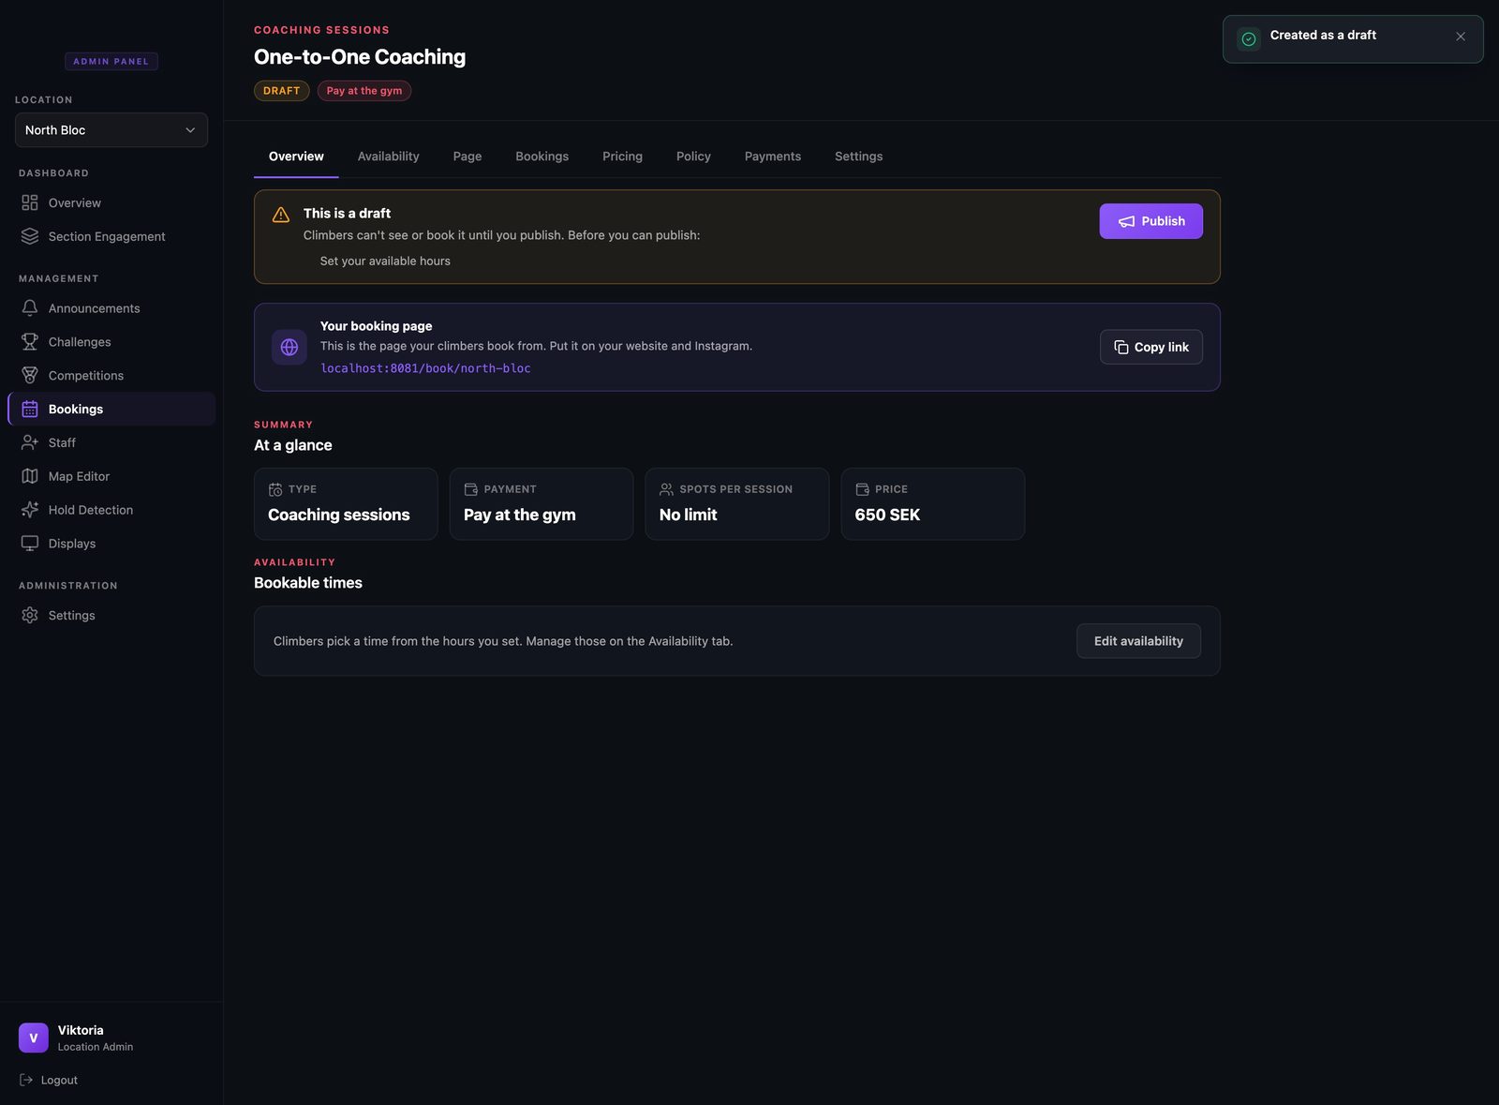Go to the Policy tab

(693, 157)
